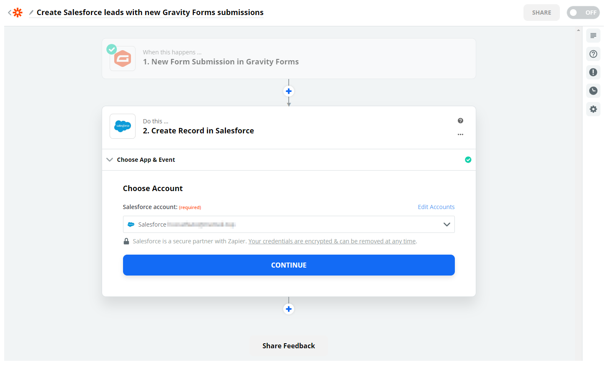Viewport: 608px width, 365px height.
Task: Click the Salesforce app icon on step 2
Action: pos(122,126)
